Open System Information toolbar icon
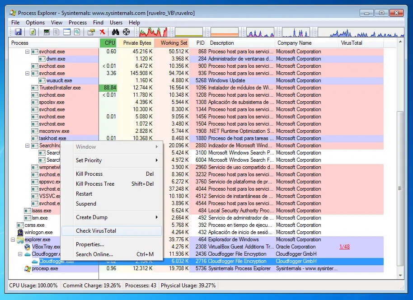This screenshot has height=300, width=413. click(47, 32)
